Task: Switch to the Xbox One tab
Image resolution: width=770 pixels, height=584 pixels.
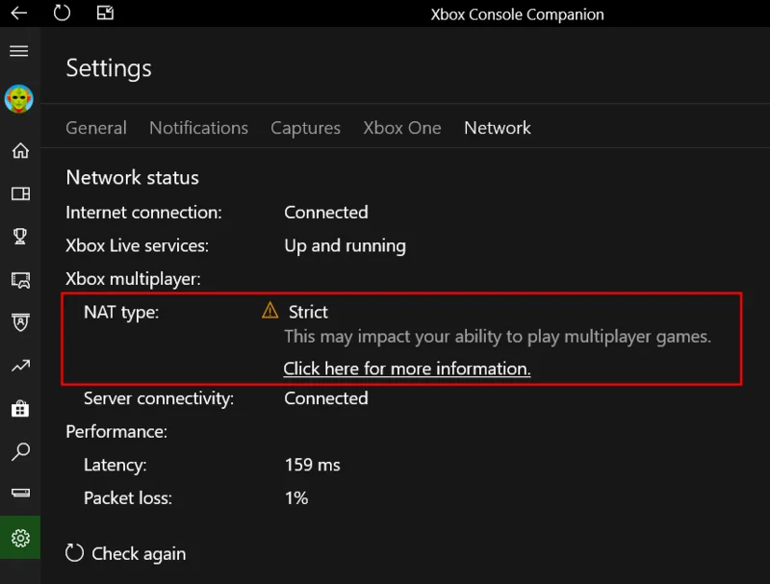Action: [x=402, y=127]
